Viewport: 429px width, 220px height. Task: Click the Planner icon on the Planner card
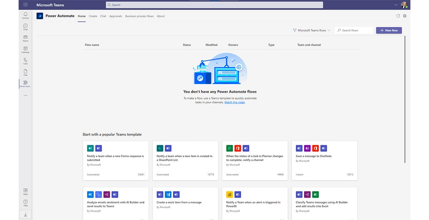tap(230, 148)
